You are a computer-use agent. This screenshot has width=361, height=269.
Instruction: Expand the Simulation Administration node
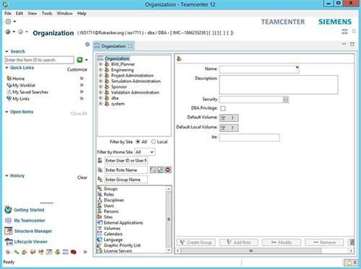[x=101, y=81]
